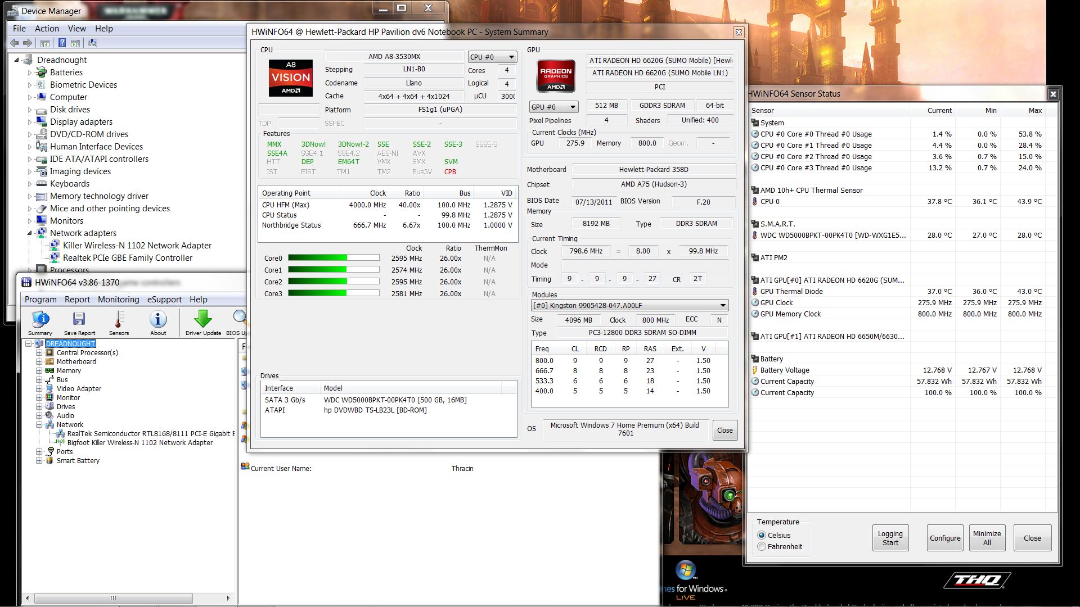
Task: Select WDC WD5000BPKT drive row
Action: [388, 400]
